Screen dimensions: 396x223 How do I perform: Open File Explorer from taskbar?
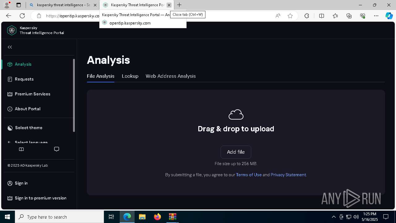pyautogui.click(x=142, y=217)
